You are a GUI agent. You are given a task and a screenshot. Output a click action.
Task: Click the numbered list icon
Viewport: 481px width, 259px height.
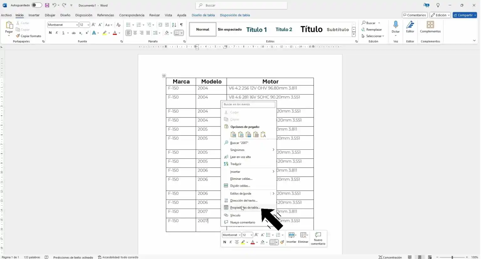[x=139, y=25]
